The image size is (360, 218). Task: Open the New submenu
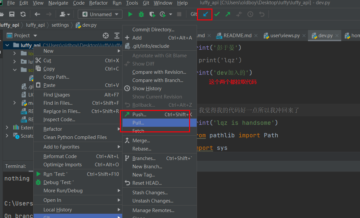[x=78, y=51]
